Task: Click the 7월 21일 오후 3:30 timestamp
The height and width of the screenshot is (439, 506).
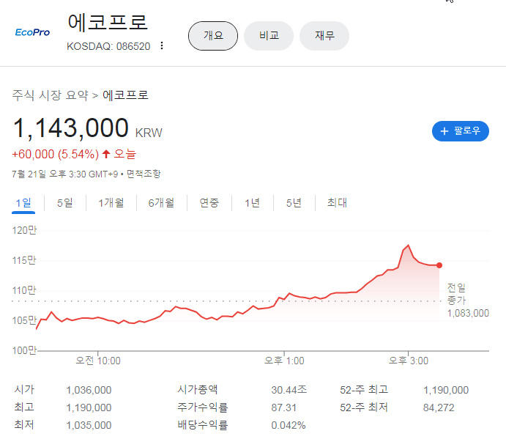Action: click(65, 174)
